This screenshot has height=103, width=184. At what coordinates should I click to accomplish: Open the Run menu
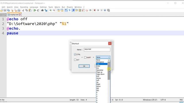(x=63, y=7)
